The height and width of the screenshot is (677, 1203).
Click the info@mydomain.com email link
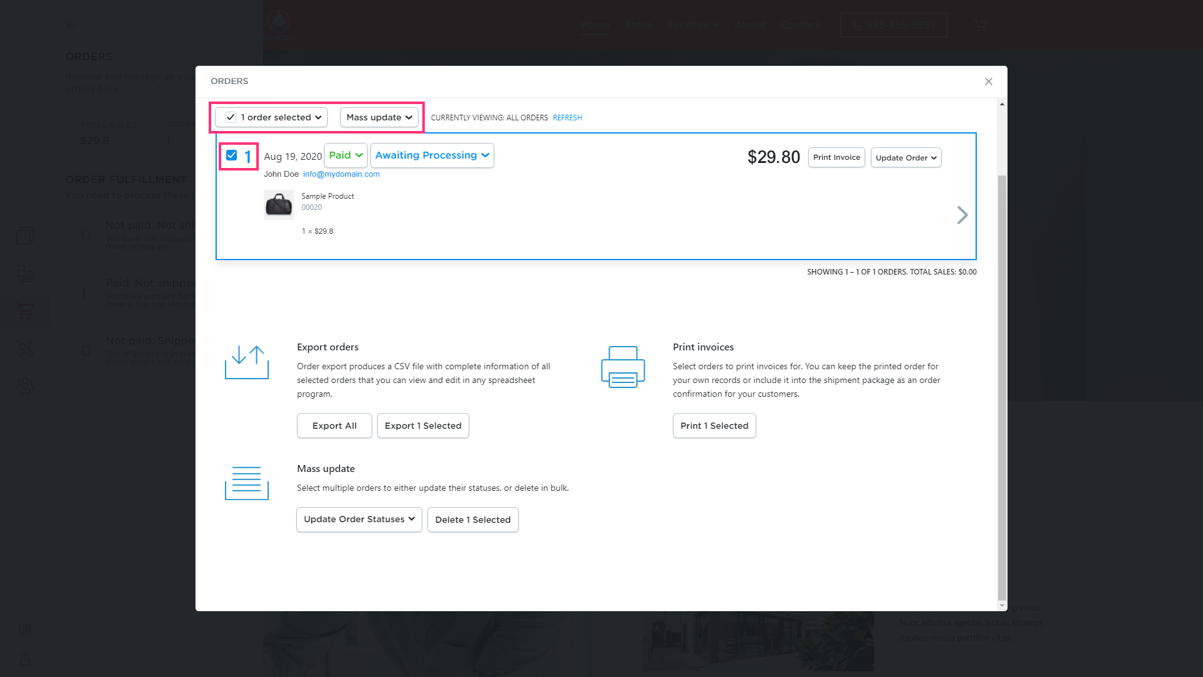(341, 174)
